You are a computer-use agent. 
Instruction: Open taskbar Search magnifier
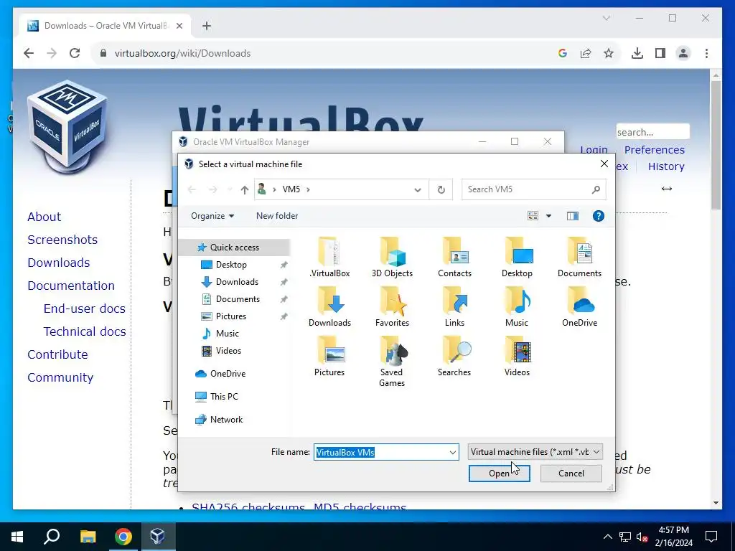click(x=52, y=537)
